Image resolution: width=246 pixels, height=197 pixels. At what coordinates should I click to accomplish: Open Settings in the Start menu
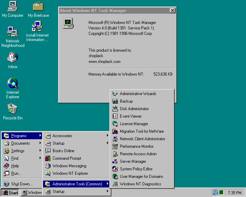(22, 150)
